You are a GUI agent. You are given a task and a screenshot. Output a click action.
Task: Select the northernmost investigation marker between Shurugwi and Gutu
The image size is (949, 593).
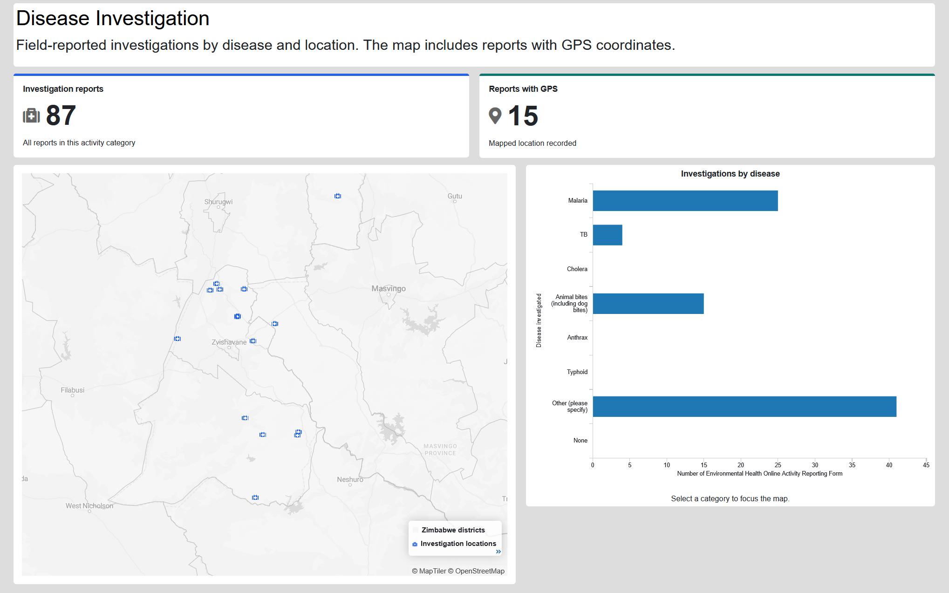pyautogui.click(x=338, y=196)
